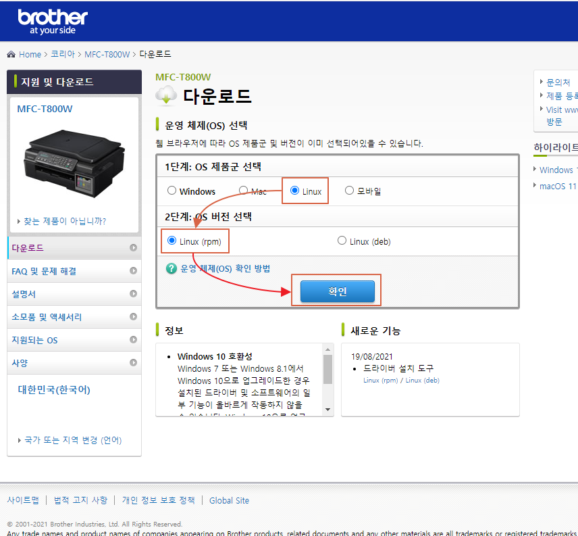Open the MFC-T800W breadcrumb link
The image size is (578, 536).
click(x=107, y=55)
